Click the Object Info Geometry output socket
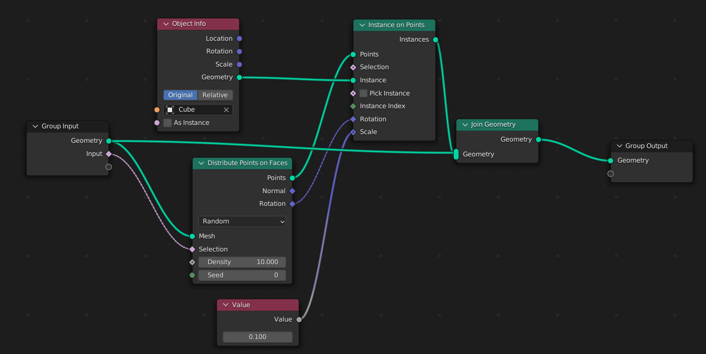 pyautogui.click(x=240, y=78)
